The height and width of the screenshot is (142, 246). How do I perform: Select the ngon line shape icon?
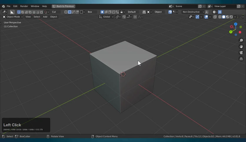click(74, 12)
